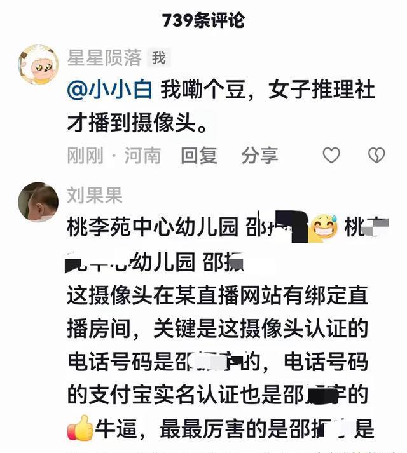Like the comment by 星星陨落
Image resolution: width=407 pixels, height=453 pixels.
(331, 155)
